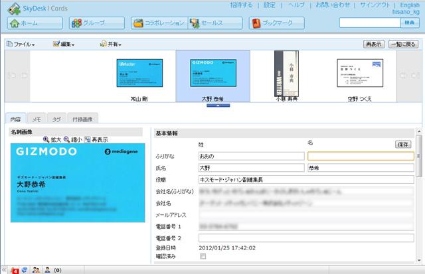The height and width of the screenshot is (274, 425).
Task: Open the 設定 settings link
Action: pos(270,5)
